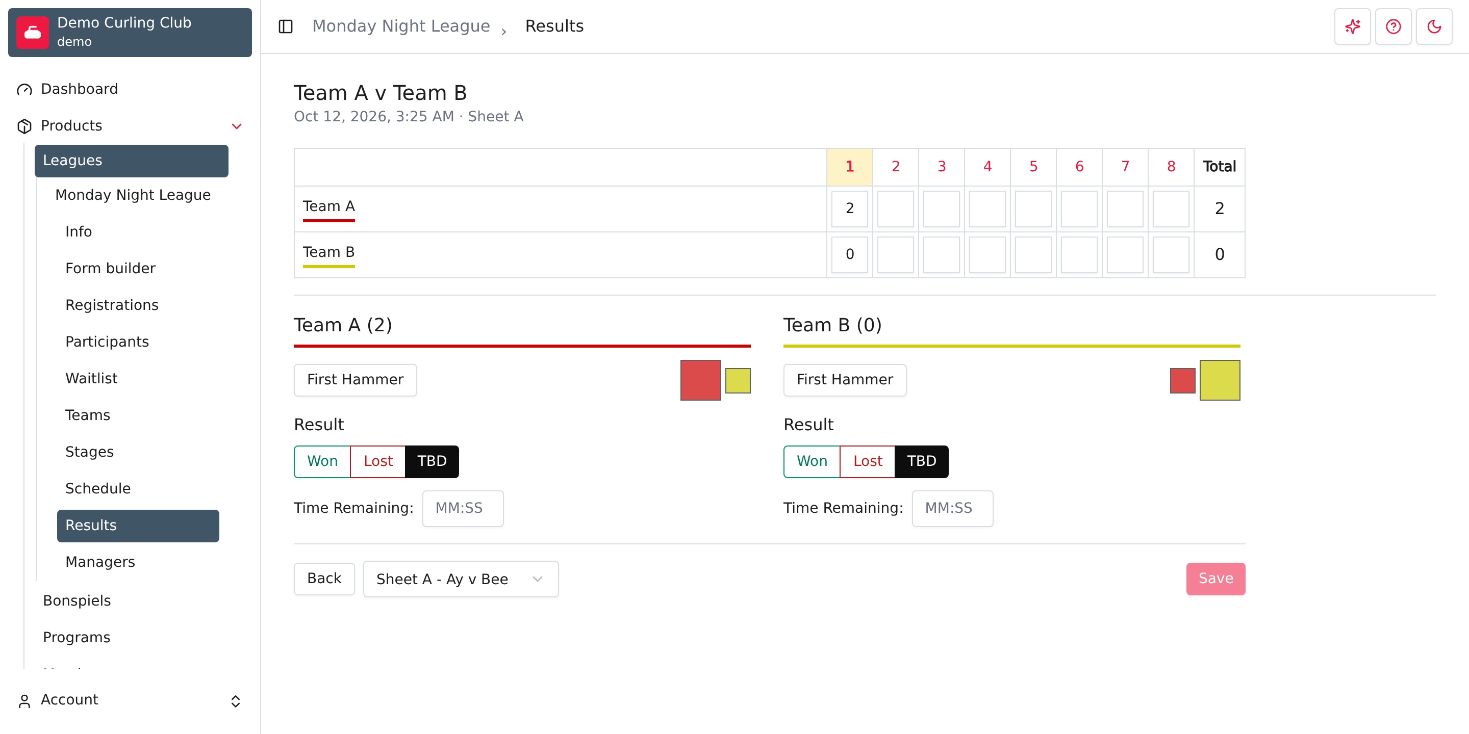Pick the small yellow swatch for Team A
This screenshot has width=1469, height=734.
click(738, 381)
